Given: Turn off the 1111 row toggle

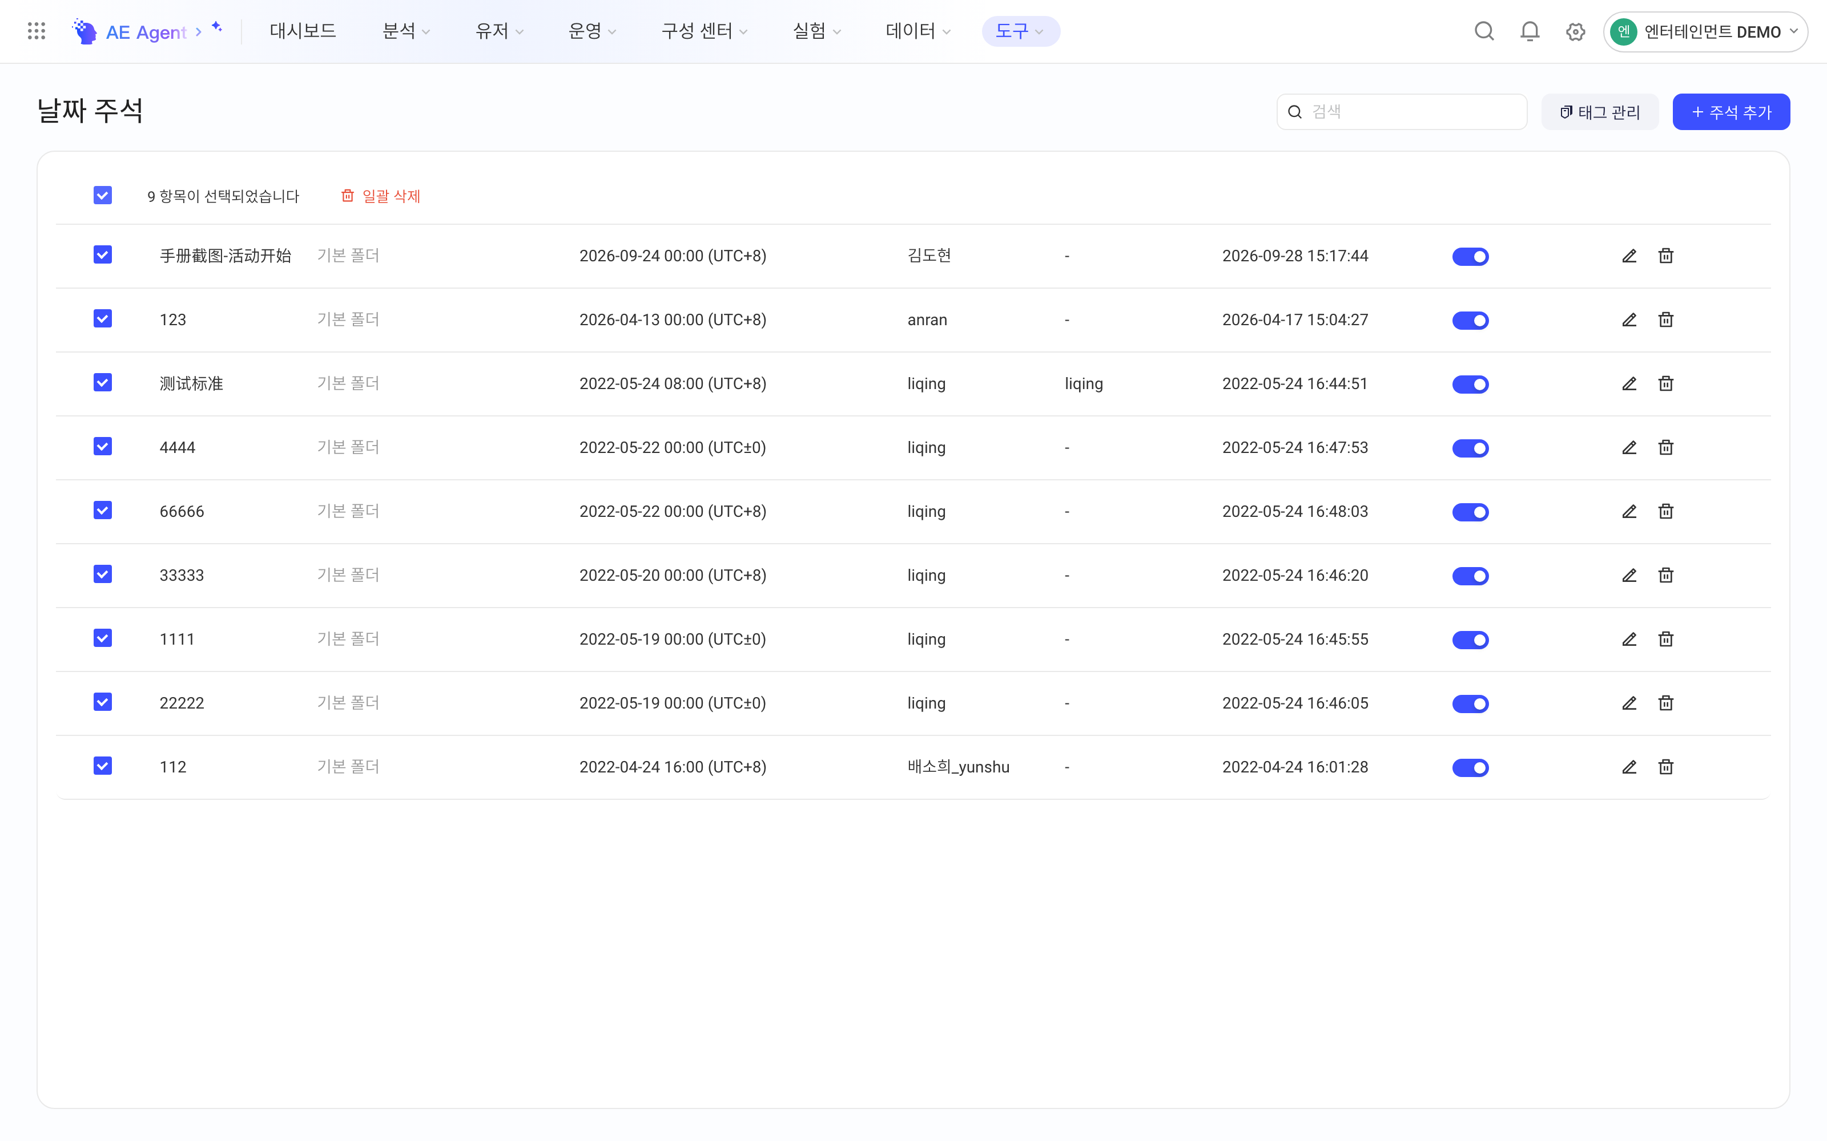Looking at the screenshot, I should 1470,640.
